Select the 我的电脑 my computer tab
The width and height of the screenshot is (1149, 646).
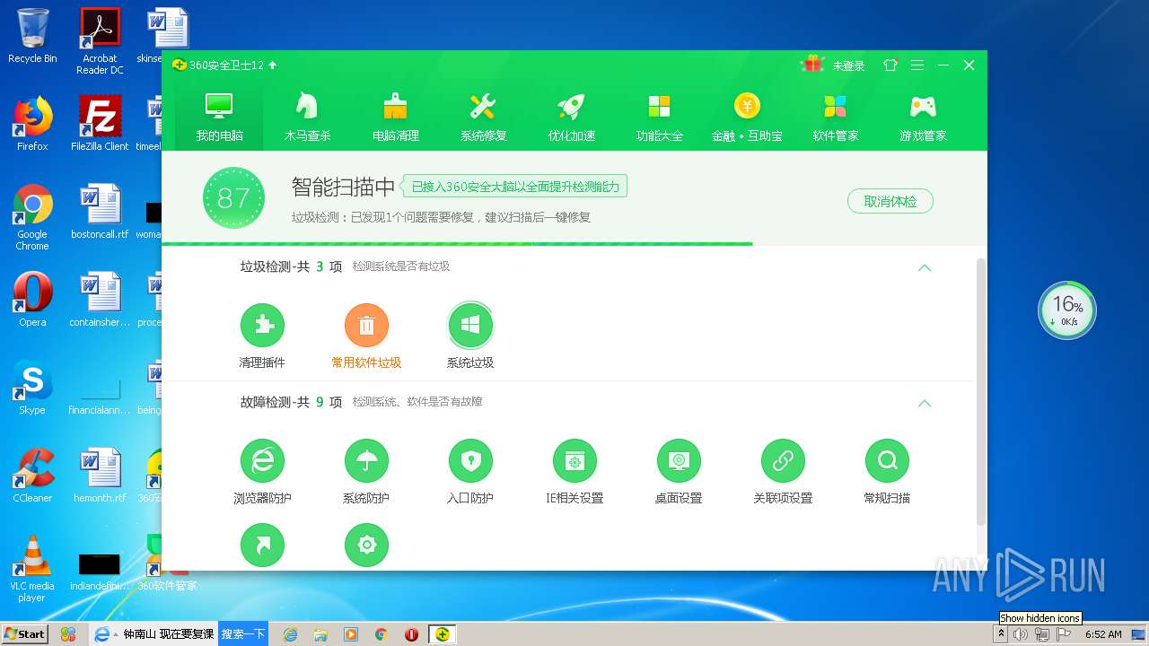coord(220,117)
